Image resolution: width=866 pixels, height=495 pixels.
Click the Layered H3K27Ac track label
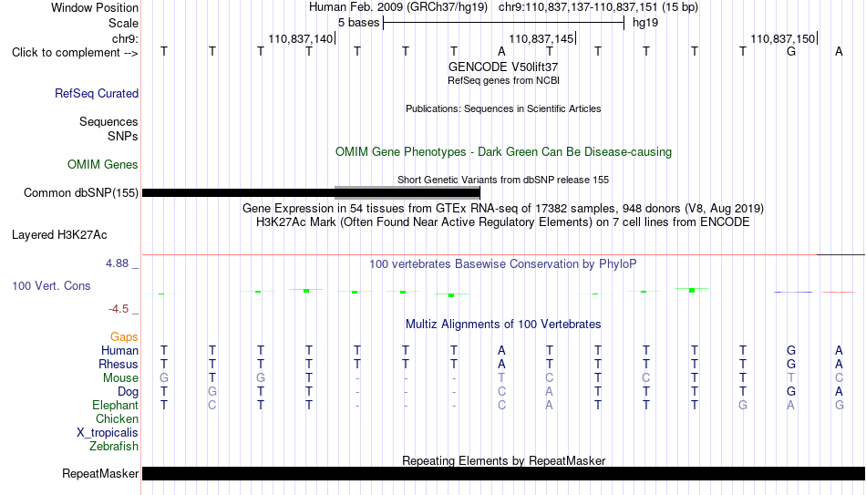click(x=59, y=235)
